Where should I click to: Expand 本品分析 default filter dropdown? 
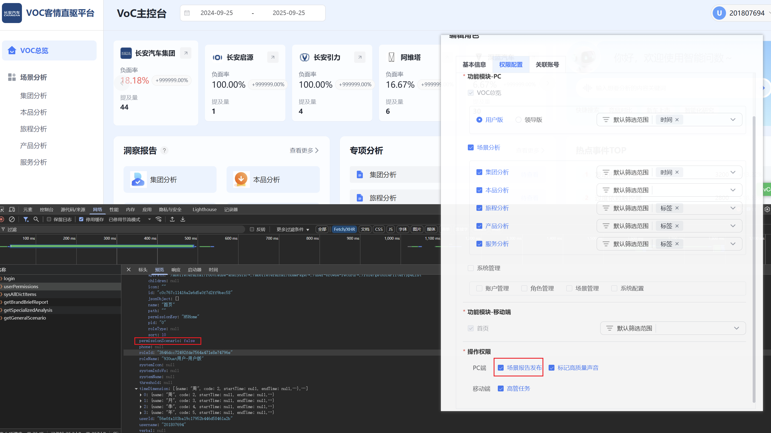point(733,190)
